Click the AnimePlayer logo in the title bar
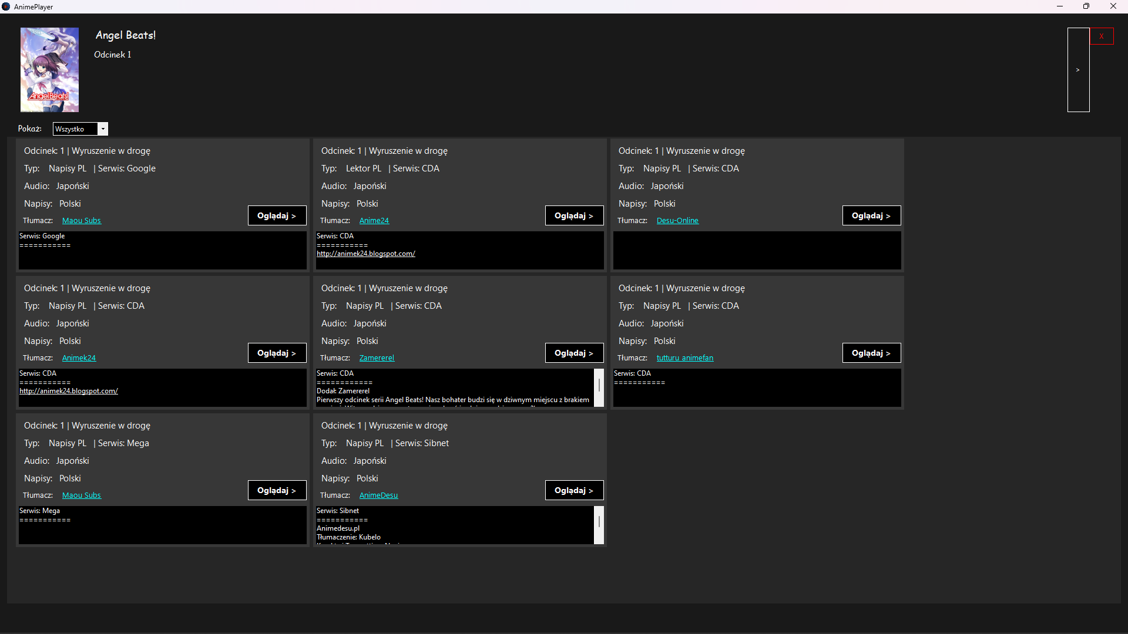1128x634 pixels. click(6, 6)
